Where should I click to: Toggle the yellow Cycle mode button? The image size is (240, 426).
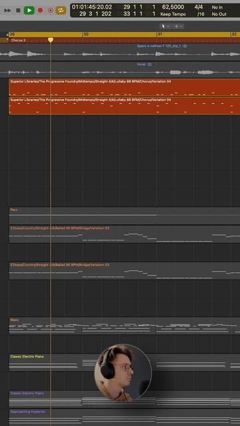(61, 11)
